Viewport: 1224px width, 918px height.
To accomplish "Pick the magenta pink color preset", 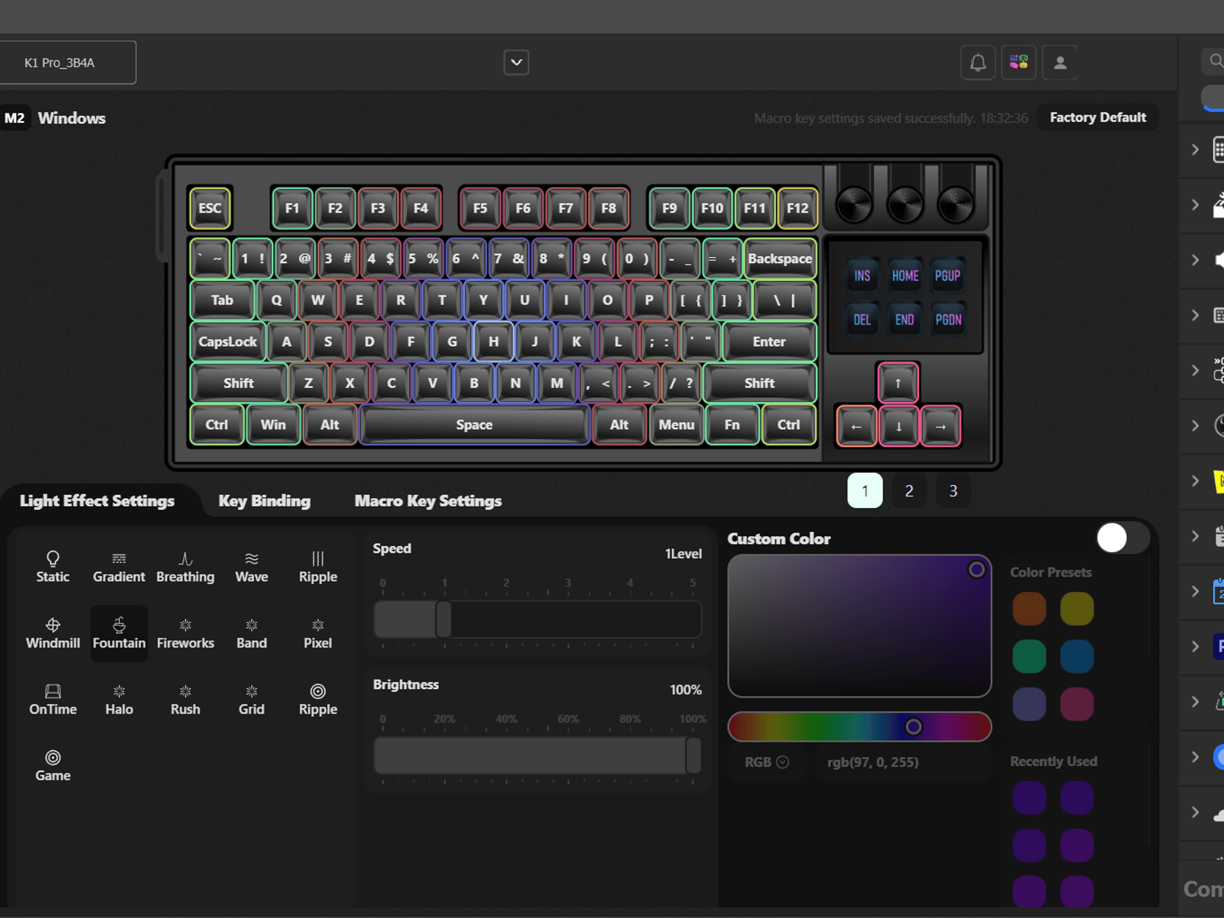I will (1077, 704).
